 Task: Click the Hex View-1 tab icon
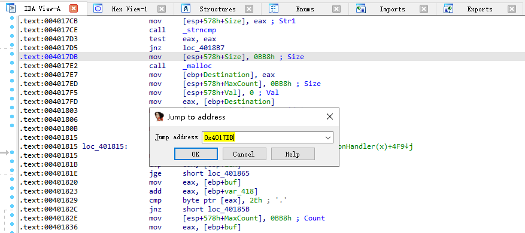[98, 9]
